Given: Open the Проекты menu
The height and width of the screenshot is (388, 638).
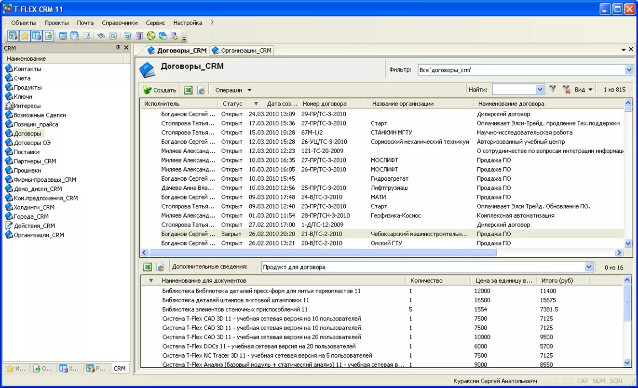Looking at the screenshot, I should coord(56,23).
